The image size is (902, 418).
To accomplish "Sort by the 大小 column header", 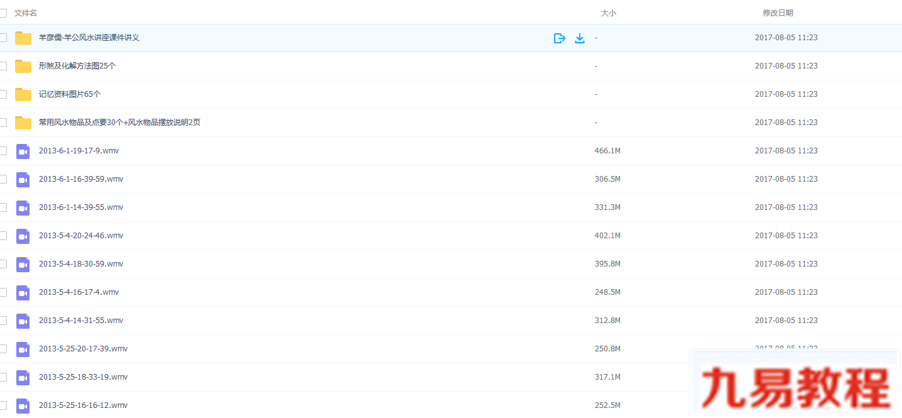I will pos(608,13).
